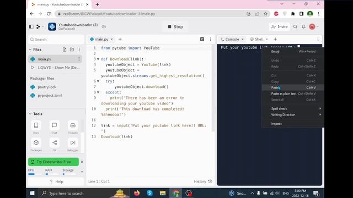Choose Emoji from the context menu
The image size is (353, 198).
click(x=293, y=51)
